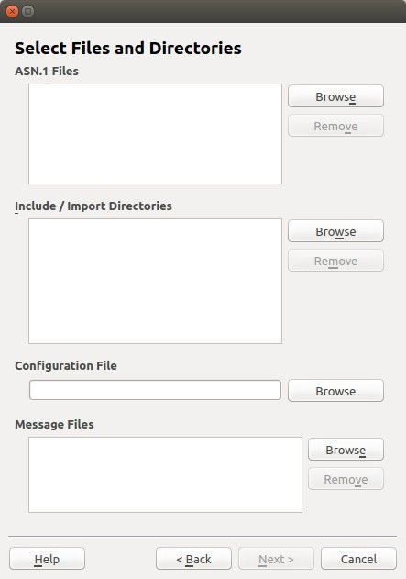Viewport: 406px width, 579px height.
Task: Browse for Include / Import Directories
Action: click(335, 231)
